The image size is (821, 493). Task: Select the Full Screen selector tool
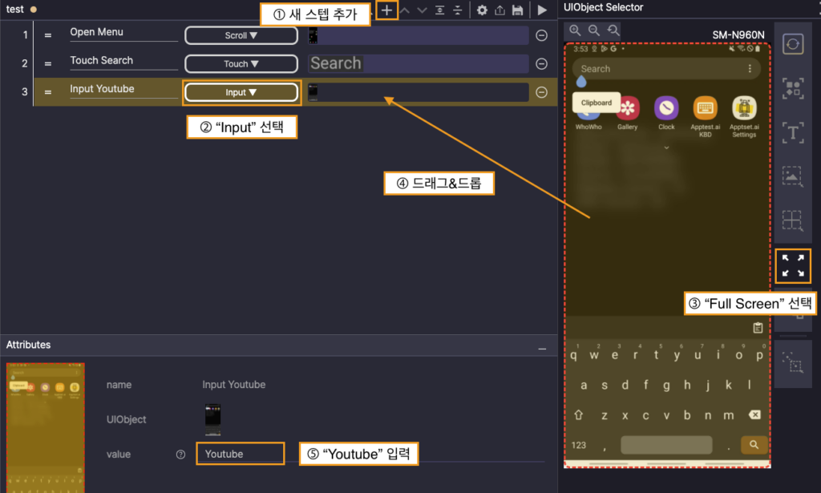793,266
